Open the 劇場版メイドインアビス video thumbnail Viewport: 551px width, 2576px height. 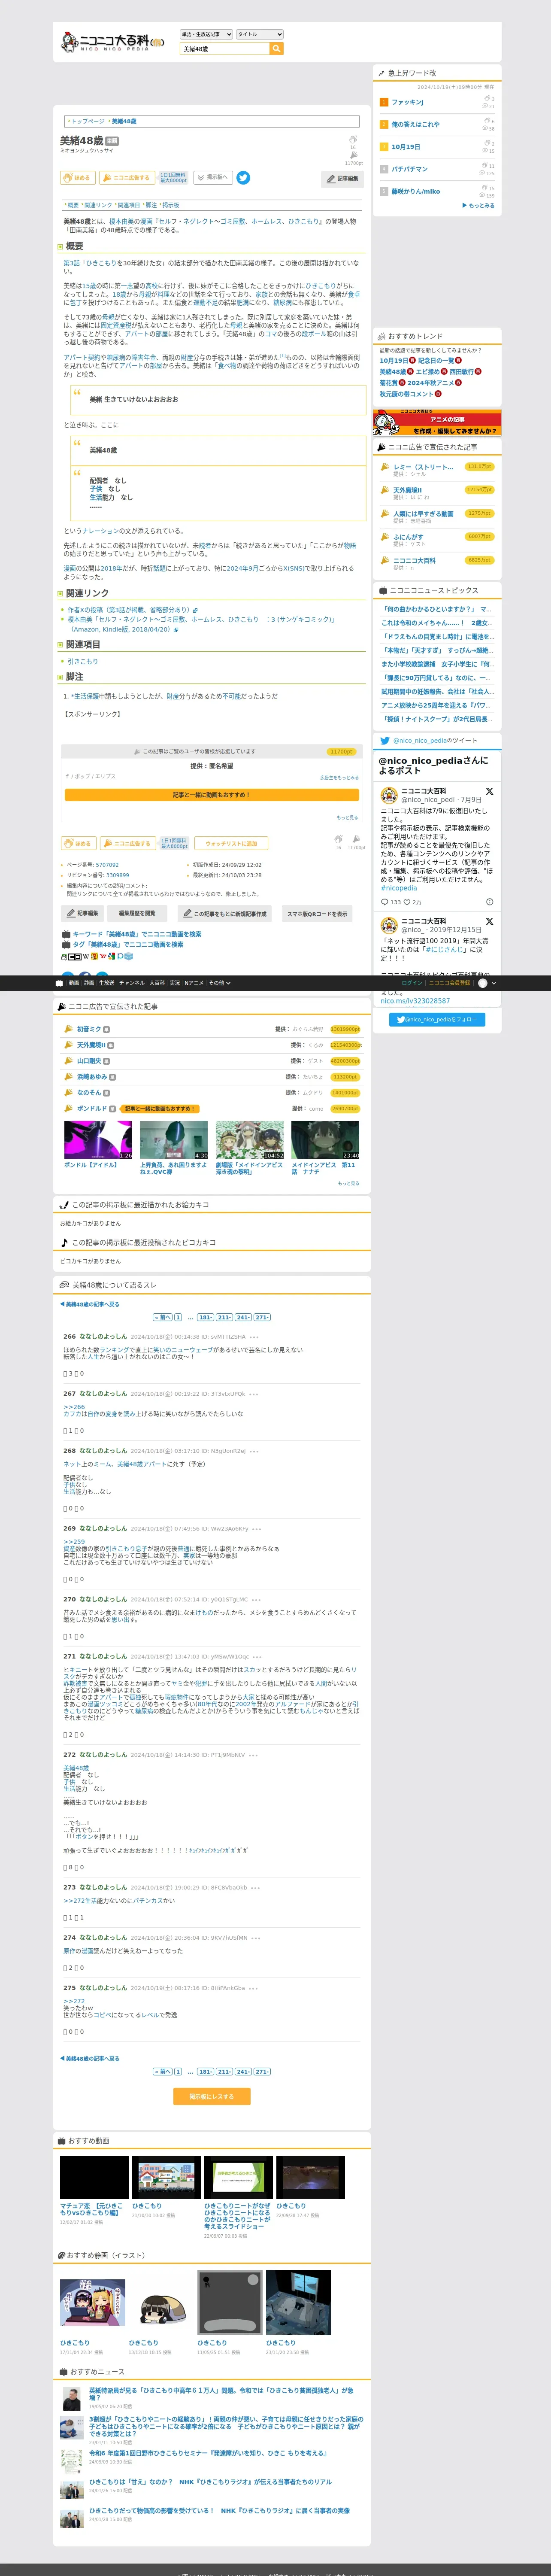(250, 1139)
